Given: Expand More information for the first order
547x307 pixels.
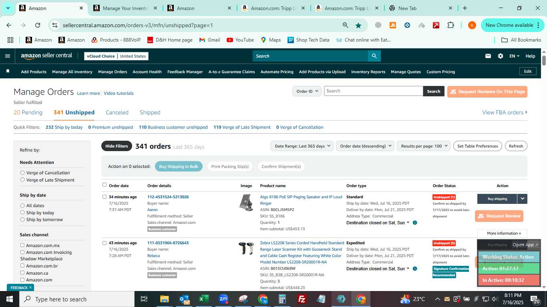Looking at the screenshot, I should click(502, 233).
